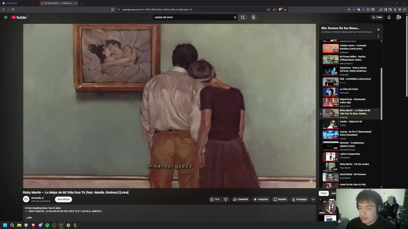The height and width of the screenshot is (229, 408).
Task: Close the Mix playlist panel
Action: pyautogui.click(x=378, y=30)
